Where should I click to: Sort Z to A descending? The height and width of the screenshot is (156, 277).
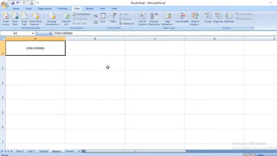(96, 22)
